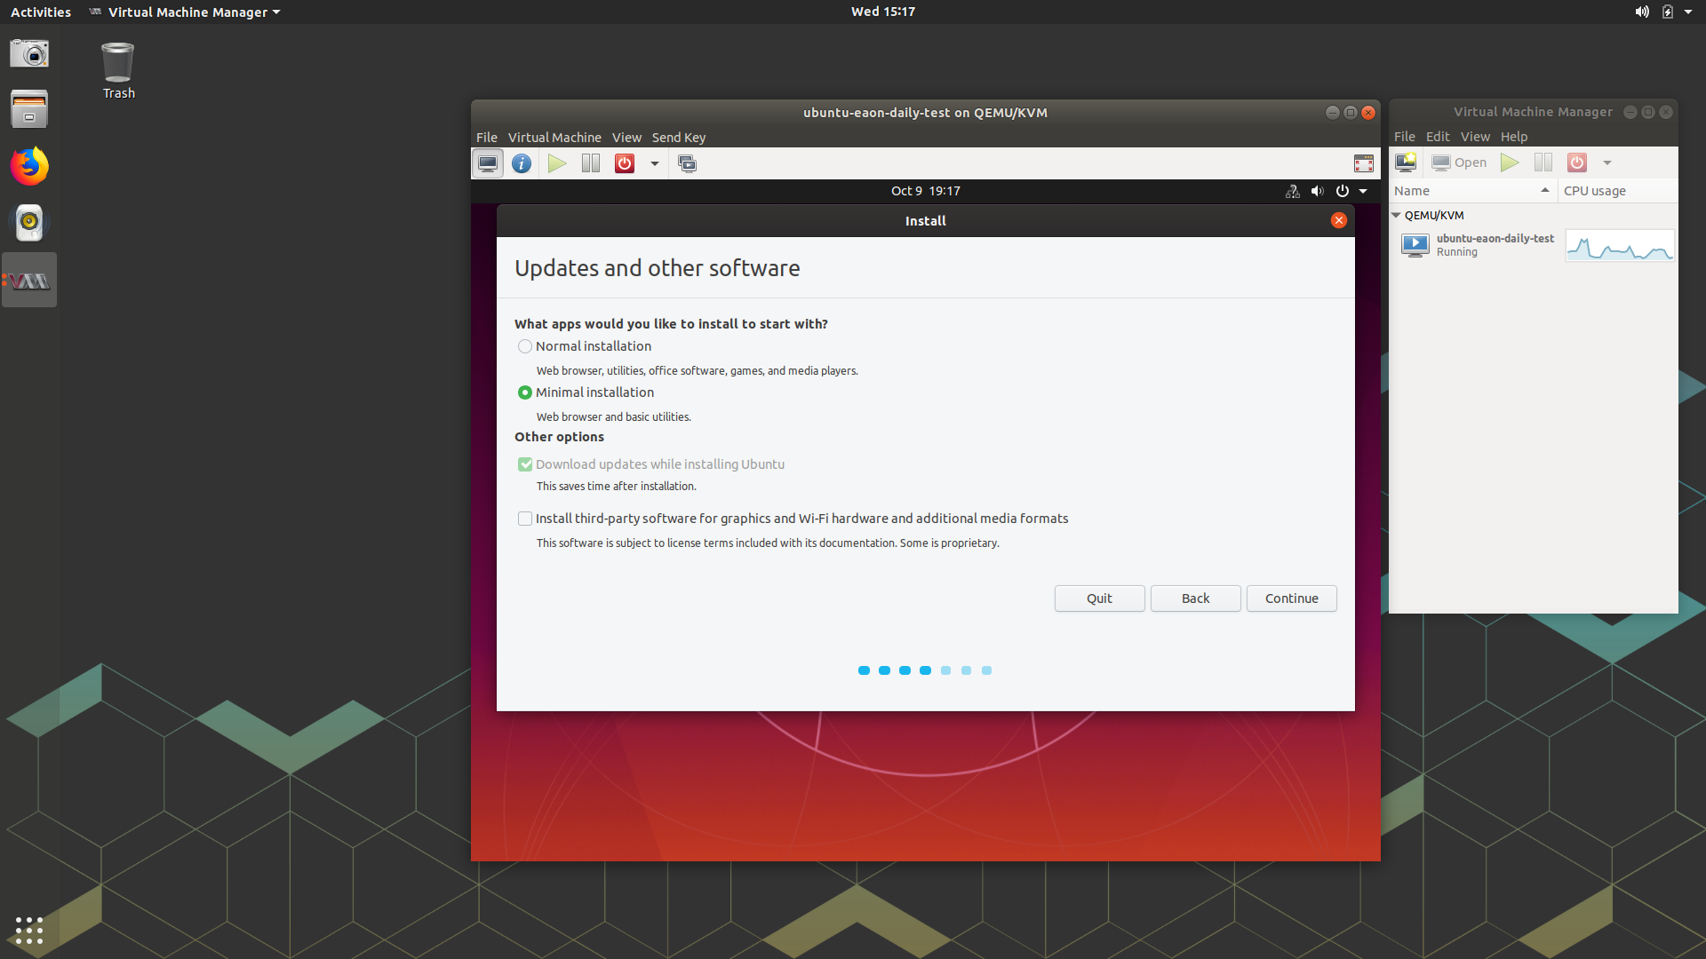Click Continue in the installer

click(x=1291, y=598)
